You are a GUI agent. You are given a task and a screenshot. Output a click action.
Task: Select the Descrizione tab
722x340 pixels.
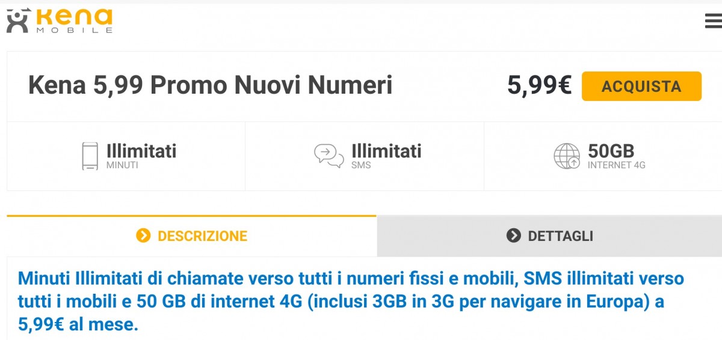pyautogui.click(x=191, y=236)
